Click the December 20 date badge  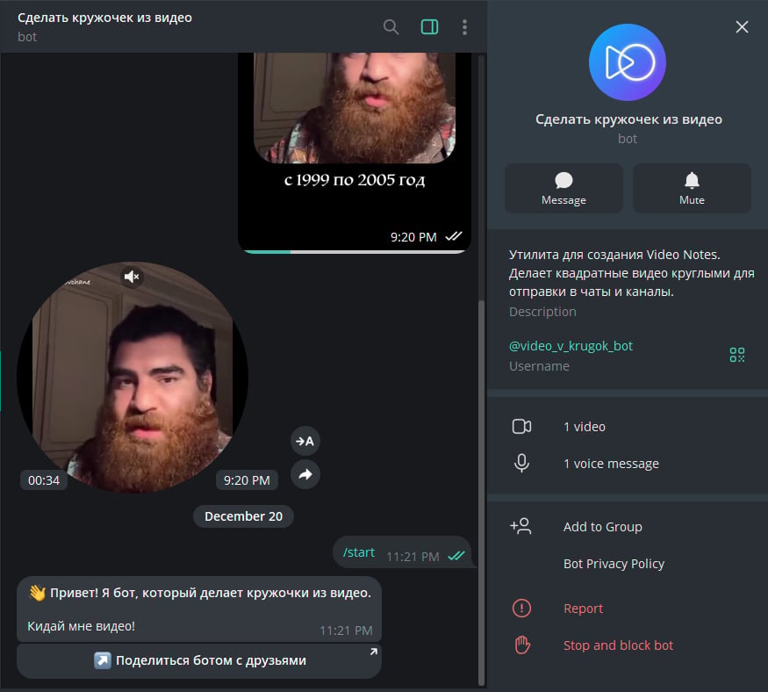(x=243, y=516)
